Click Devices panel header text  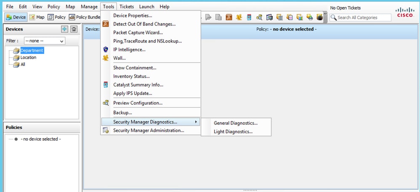pyautogui.click(x=14, y=29)
